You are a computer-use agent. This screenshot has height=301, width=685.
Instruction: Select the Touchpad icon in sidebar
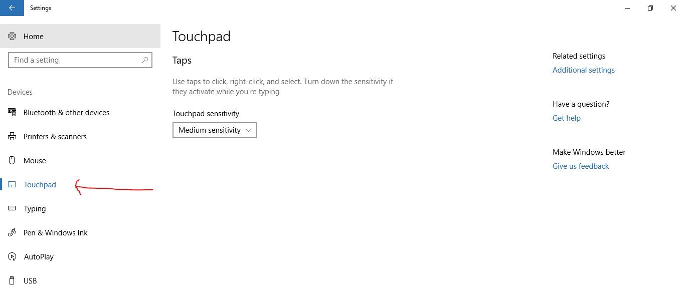coord(12,184)
